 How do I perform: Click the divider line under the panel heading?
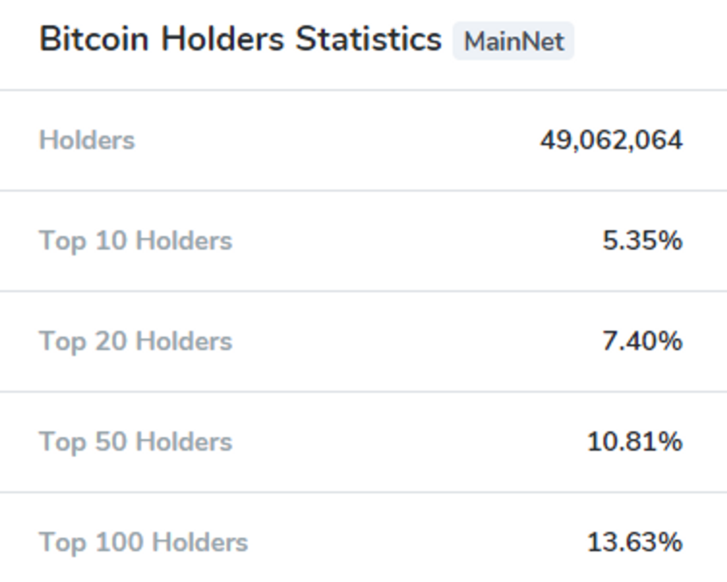[363, 90]
